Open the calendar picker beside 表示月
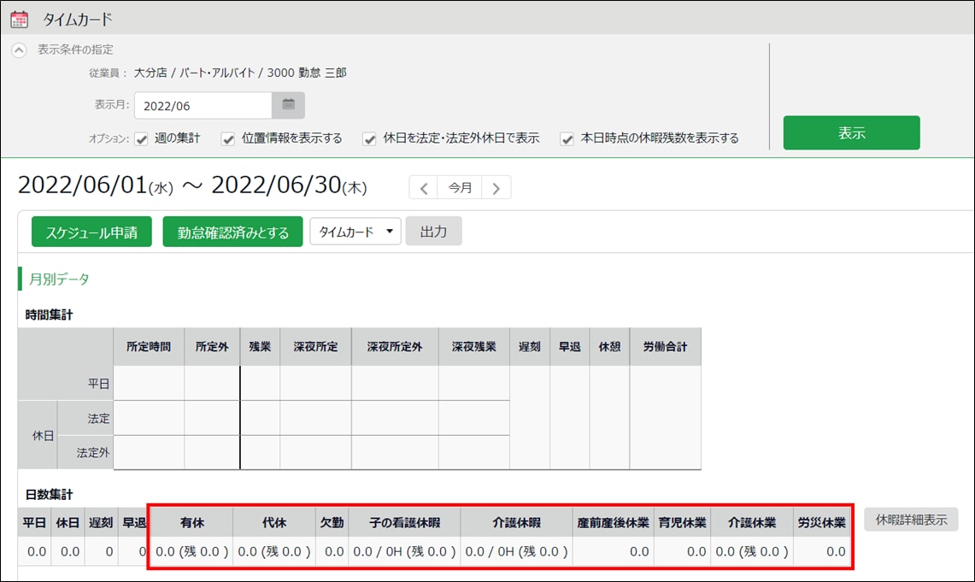The height and width of the screenshot is (582, 975). [288, 105]
